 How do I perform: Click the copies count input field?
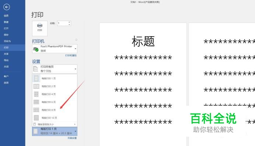[62, 23]
